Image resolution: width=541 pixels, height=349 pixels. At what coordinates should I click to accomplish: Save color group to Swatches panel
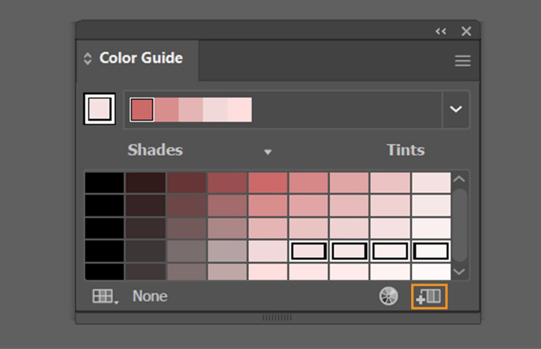[x=430, y=296]
